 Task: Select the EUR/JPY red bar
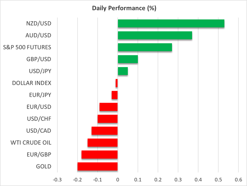pos(115,95)
